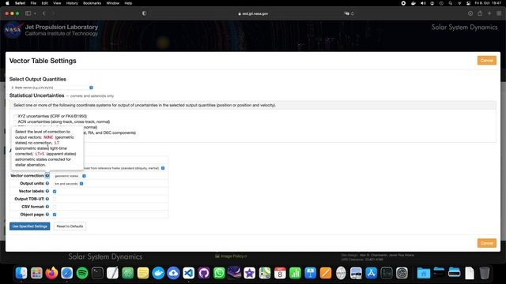The width and height of the screenshot is (506, 284).
Task: Enable the Output TDB-UT checkbox
Action: coord(55,199)
